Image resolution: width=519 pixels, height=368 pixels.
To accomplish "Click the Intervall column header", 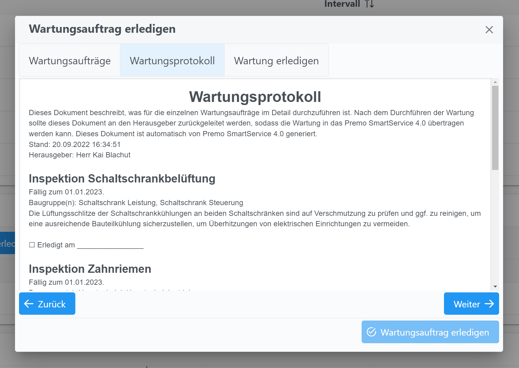I will [342, 4].
